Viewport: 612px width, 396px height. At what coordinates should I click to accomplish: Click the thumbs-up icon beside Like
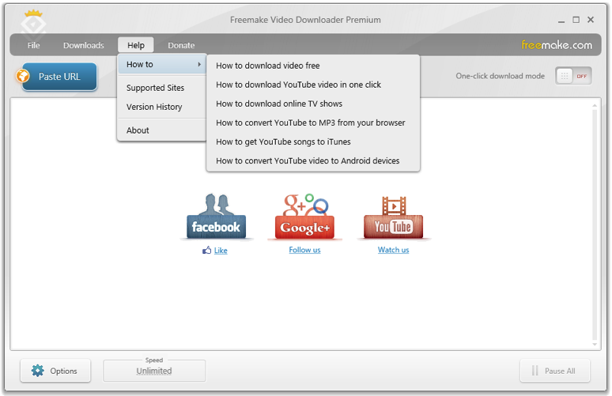207,250
